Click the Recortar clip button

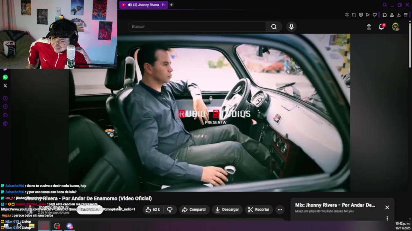258,210
